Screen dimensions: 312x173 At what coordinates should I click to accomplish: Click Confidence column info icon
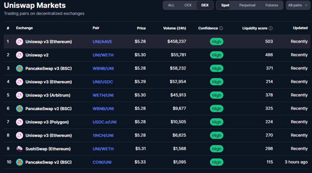(x=221, y=28)
